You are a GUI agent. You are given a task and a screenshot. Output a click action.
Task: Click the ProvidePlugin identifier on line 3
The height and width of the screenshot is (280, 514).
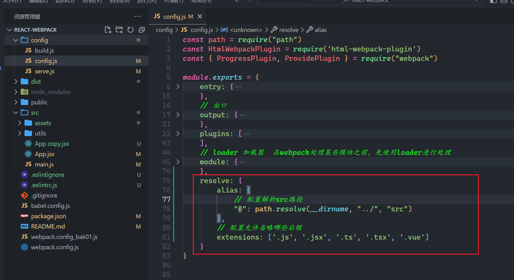pos(312,58)
